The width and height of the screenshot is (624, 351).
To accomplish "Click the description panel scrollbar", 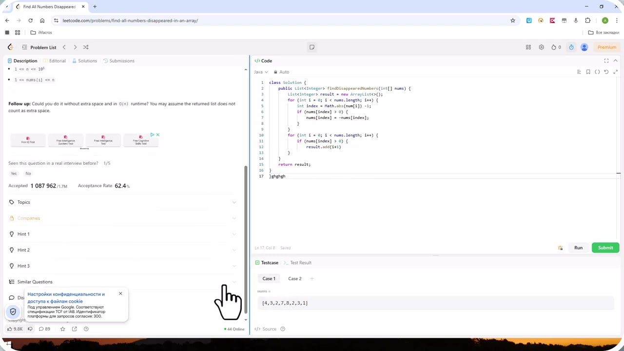I will [x=246, y=239].
